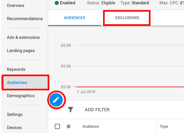This screenshot has width=184, height=133.
Task: Sort by the Audience column header
Action: click(91, 126)
